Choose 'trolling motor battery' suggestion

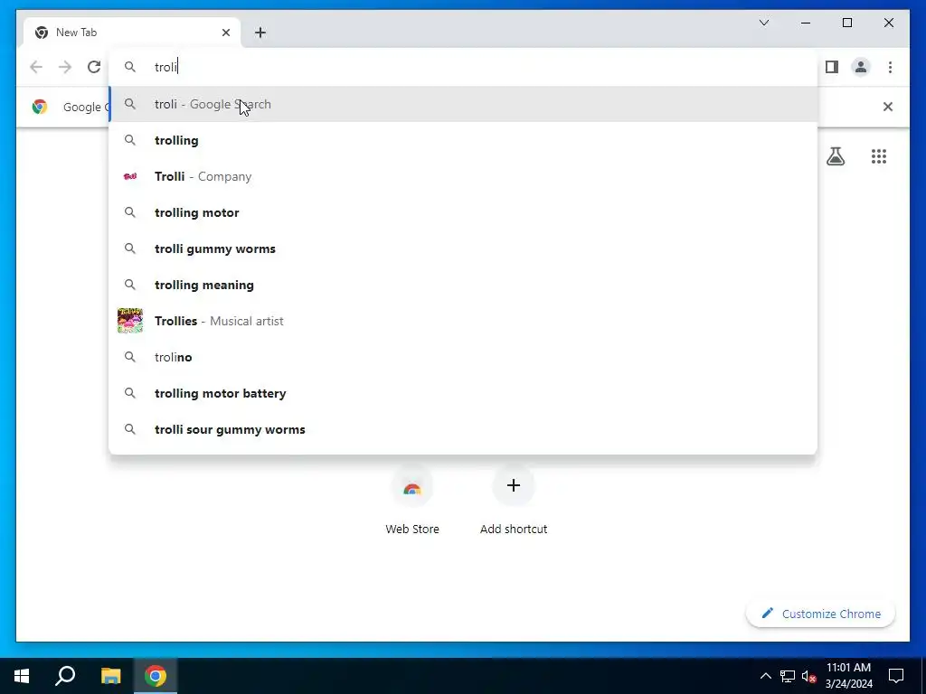pyautogui.click(x=463, y=393)
